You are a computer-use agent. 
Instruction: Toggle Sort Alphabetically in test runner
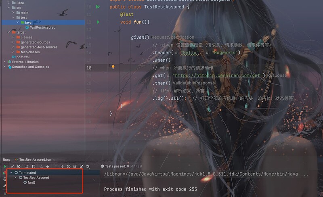click(27, 166)
